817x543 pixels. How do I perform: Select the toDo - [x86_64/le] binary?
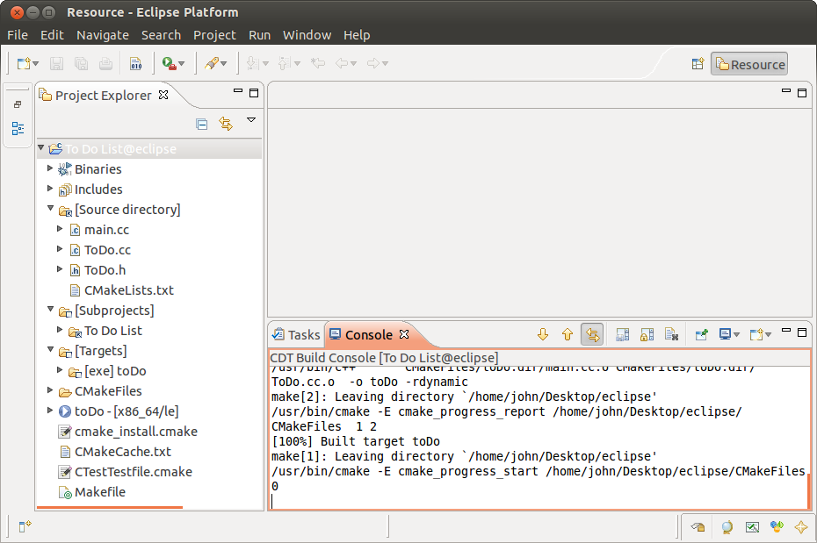click(127, 411)
